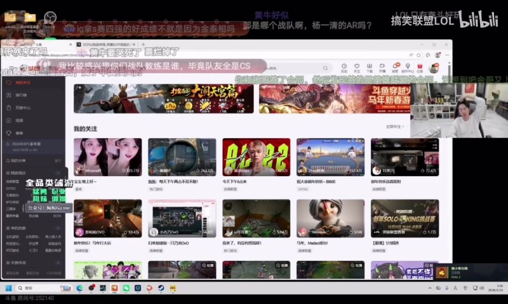The width and height of the screenshot is (508, 304).
Task: Click the 开播 start-streaming camera icon
Action: click(382, 66)
